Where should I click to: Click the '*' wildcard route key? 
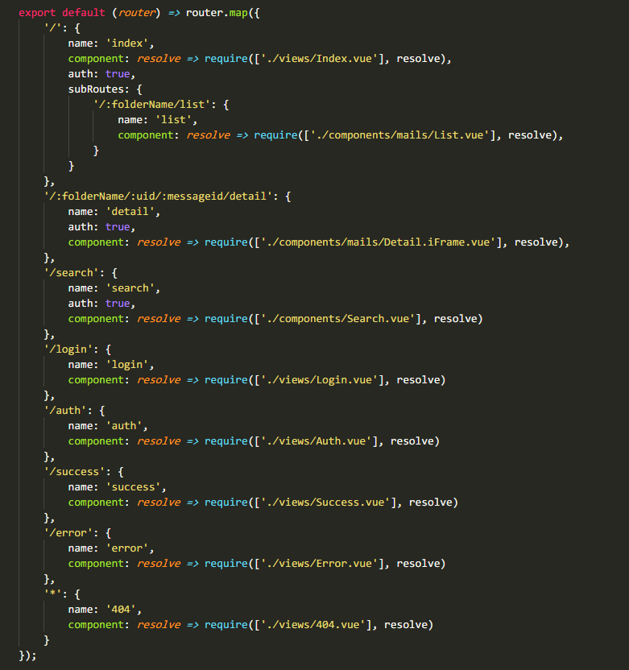click(x=53, y=594)
